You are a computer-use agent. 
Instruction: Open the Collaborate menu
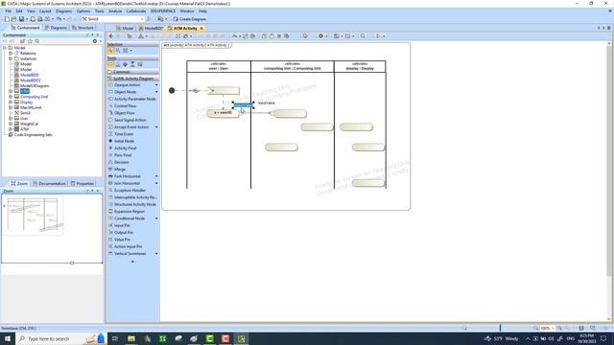[x=136, y=11]
